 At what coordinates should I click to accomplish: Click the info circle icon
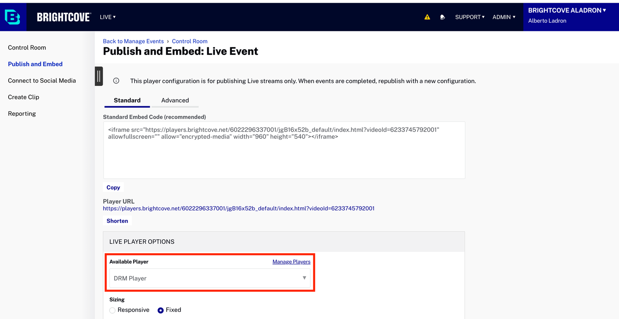point(116,81)
